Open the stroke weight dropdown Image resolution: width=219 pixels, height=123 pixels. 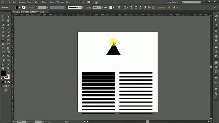click(x=47, y=8)
